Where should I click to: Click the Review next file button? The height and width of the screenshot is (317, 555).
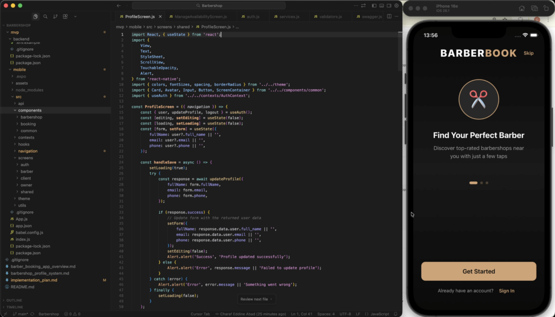pyautogui.click(x=256, y=299)
